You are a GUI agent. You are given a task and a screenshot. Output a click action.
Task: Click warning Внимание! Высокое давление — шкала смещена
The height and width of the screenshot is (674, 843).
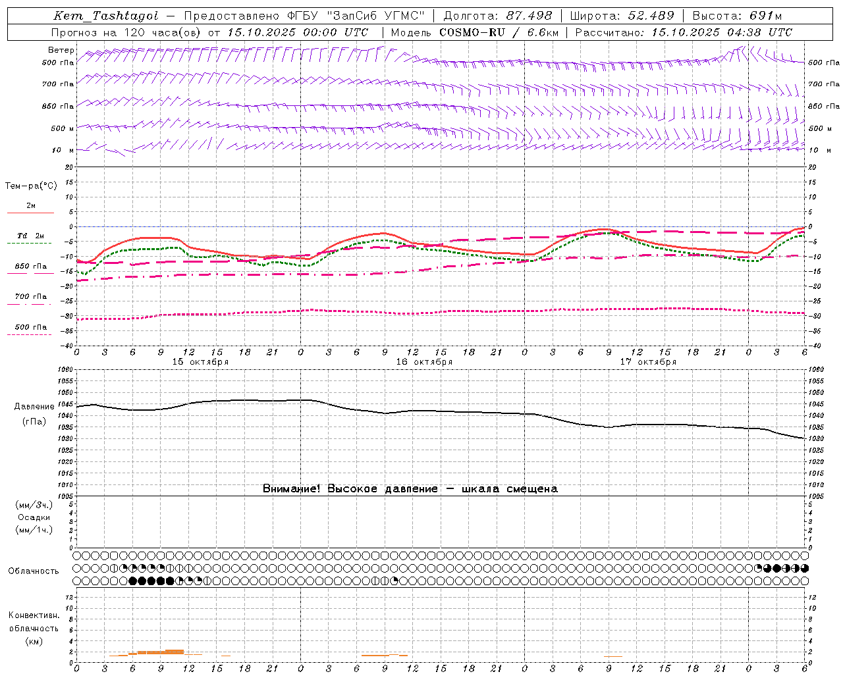(x=410, y=488)
